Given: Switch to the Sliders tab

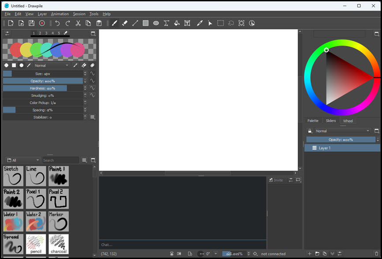Looking at the screenshot, I should (x=330, y=120).
